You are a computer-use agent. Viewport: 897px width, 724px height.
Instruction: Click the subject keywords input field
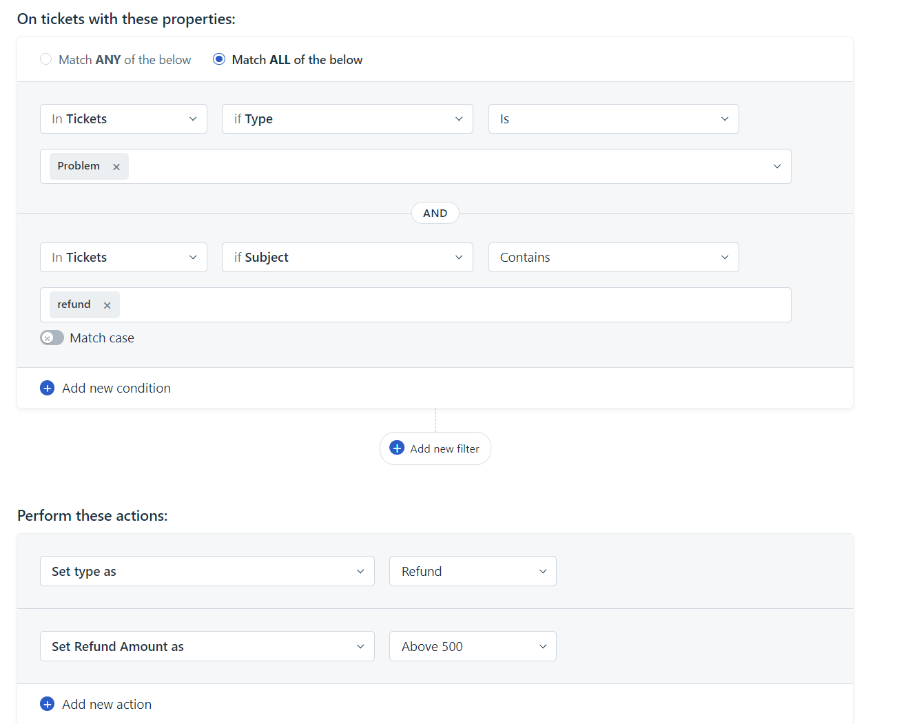[455, 305]
